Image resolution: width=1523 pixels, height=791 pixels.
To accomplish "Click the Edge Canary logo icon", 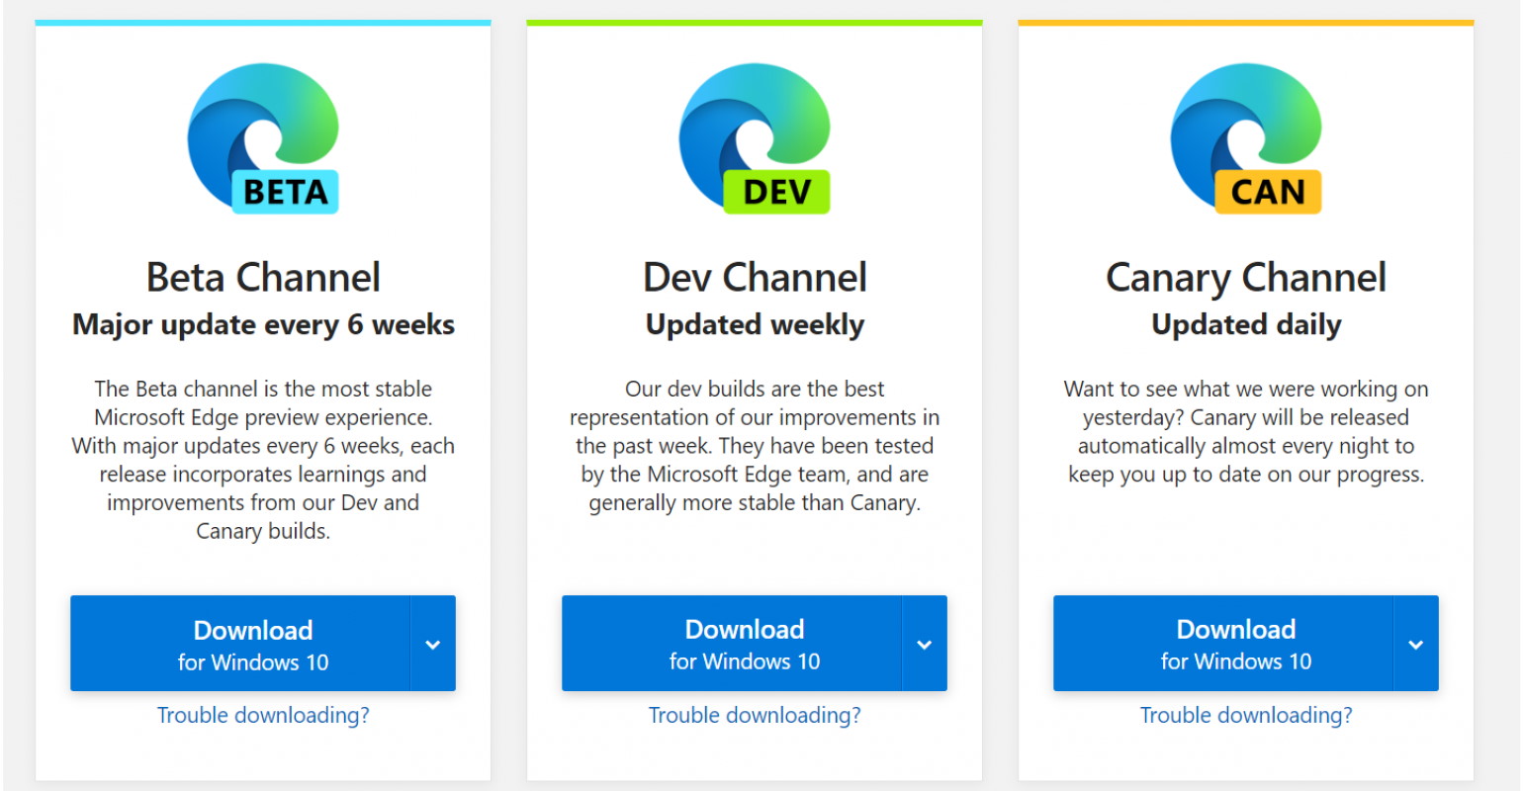I will point(1246,138).
